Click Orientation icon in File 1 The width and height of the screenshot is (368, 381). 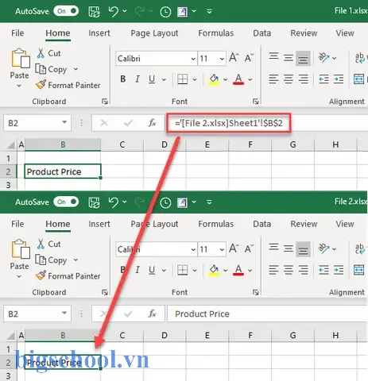[x=324, y=58]
